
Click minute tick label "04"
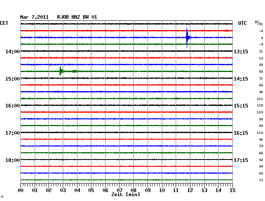coord(77,190)
